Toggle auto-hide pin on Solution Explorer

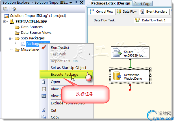point(75,3)
